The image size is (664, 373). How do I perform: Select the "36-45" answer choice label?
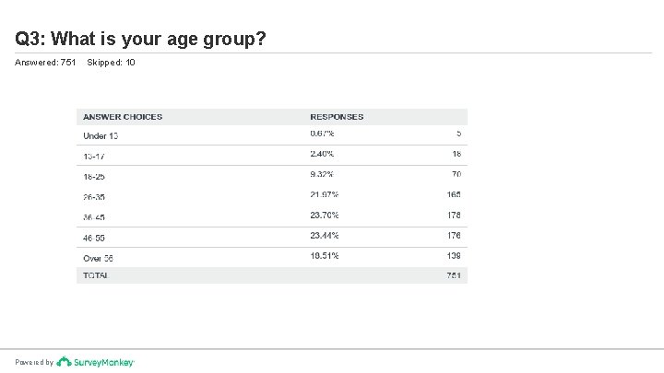[95, 216]
